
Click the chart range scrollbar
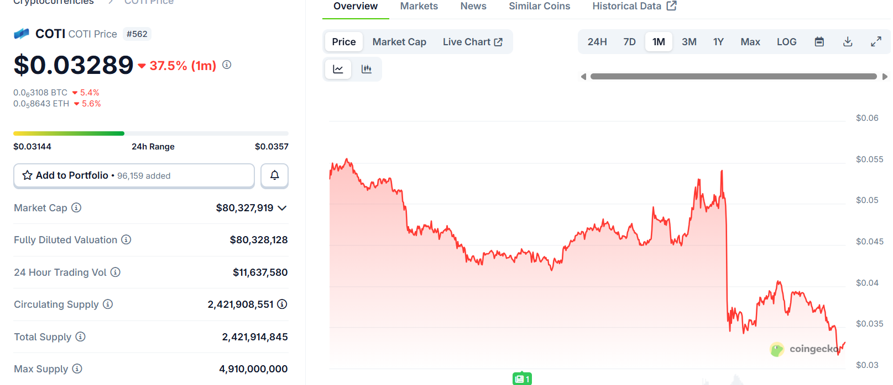click(733, 77)
